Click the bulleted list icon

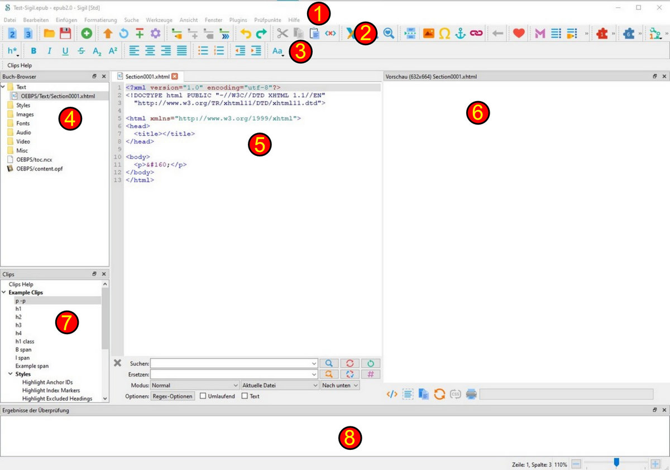(x=203, y=51)
